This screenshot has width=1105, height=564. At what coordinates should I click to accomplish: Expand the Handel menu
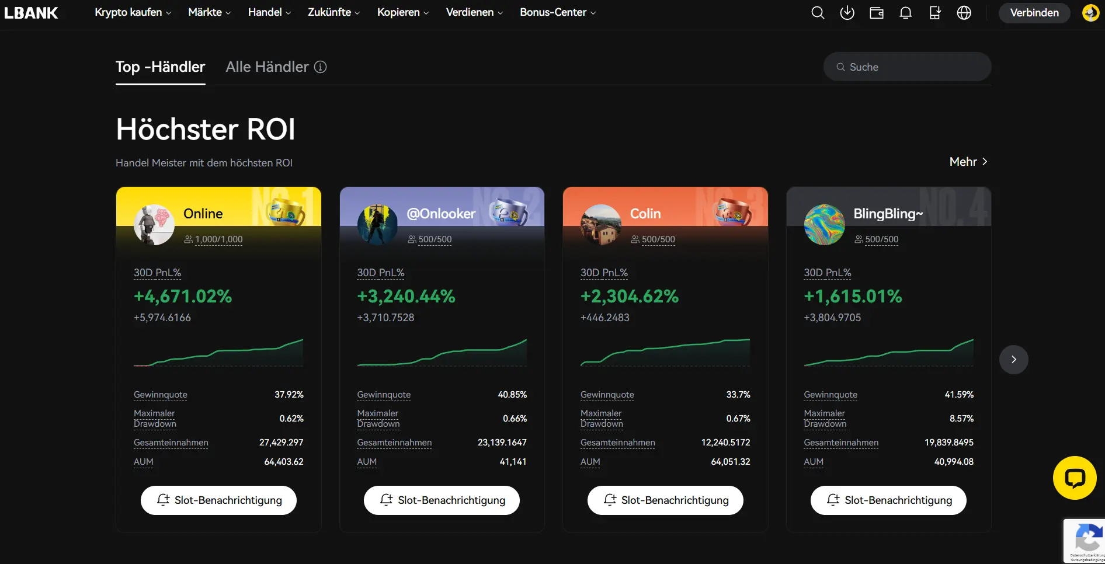269,12
